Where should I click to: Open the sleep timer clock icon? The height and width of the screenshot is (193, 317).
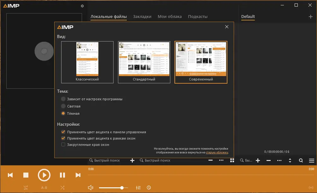pyautogui.click(x=149, y=187)
